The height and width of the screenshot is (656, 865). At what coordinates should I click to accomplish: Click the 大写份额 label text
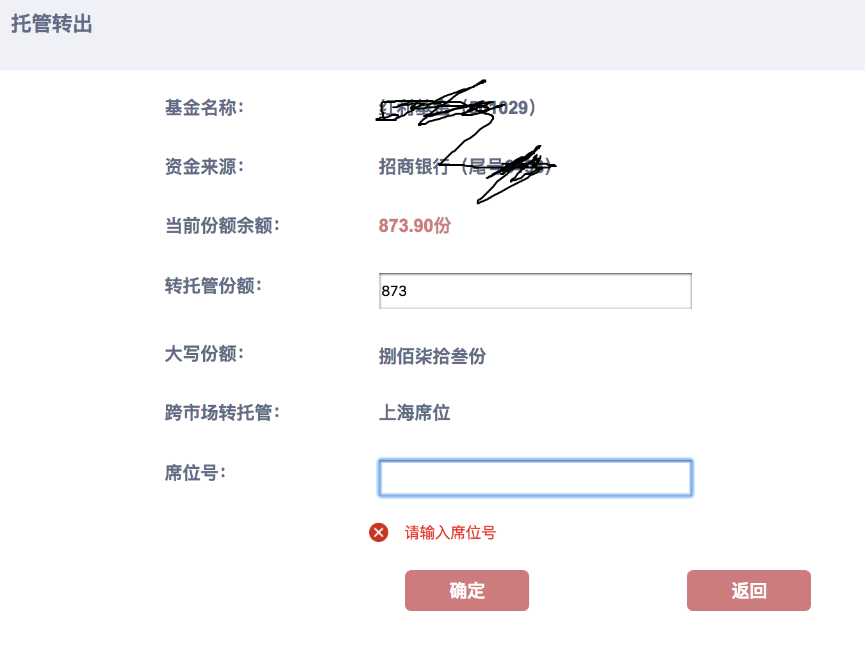pyautogui.click(x=204, y=354)
